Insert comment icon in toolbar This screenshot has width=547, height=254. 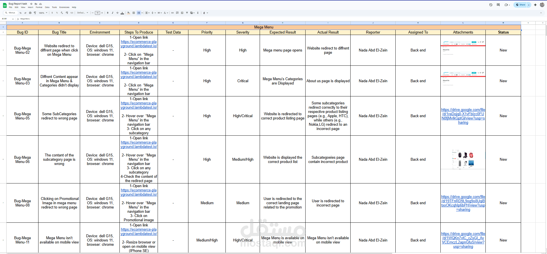pyautogui.click(x=177, y=13)
